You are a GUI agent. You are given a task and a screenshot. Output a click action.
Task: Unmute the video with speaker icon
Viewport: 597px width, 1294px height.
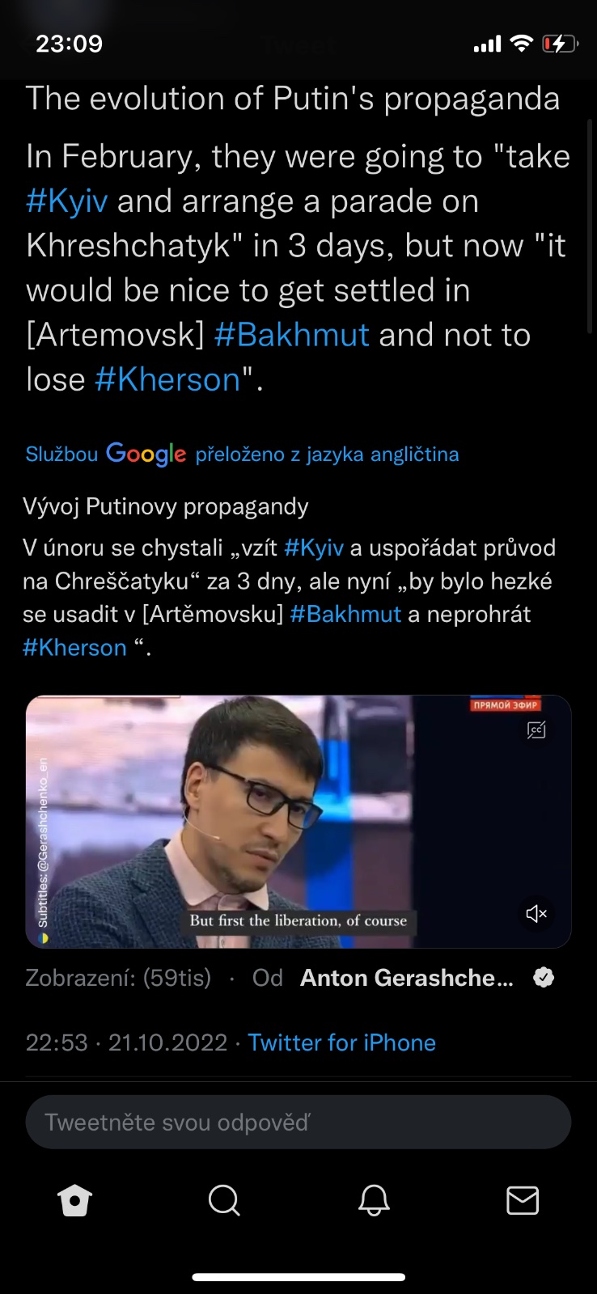pyautogui.click(x=536, y=914)
